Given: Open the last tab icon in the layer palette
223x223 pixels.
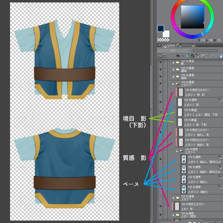Looking at the screenshot, I should coord(193,45).
